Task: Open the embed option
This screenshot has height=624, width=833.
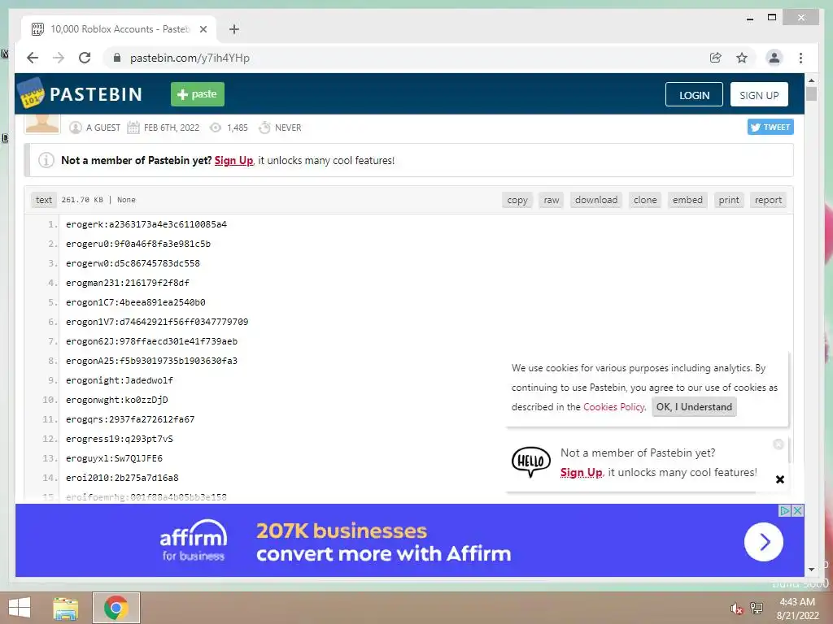Action: click(x=687, y=200)
